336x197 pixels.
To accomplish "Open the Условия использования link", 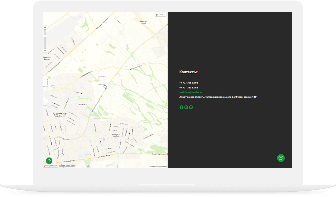I will click(158, 166).
